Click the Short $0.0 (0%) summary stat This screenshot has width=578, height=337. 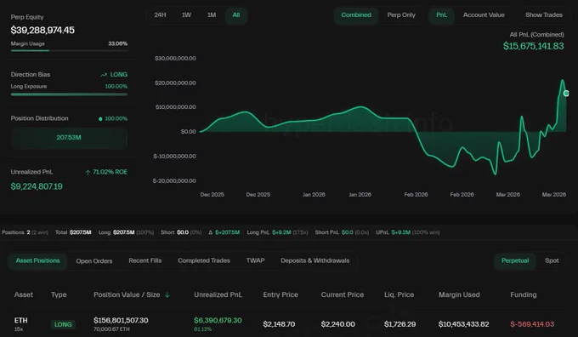pos(181,232)
